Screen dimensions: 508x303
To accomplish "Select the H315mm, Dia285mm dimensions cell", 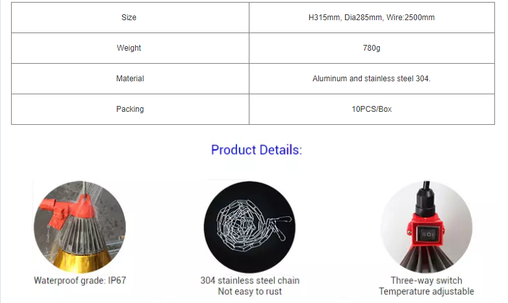I will tap(372, 18).
